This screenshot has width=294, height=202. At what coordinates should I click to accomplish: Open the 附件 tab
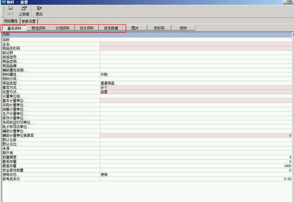pyautogui.click(x=183, y=28)
